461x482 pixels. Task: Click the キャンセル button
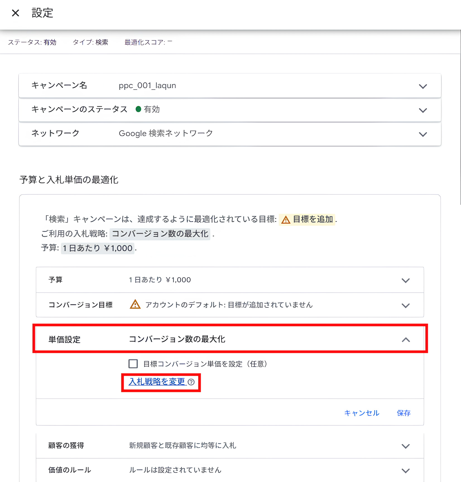click(x=361, y=413)
